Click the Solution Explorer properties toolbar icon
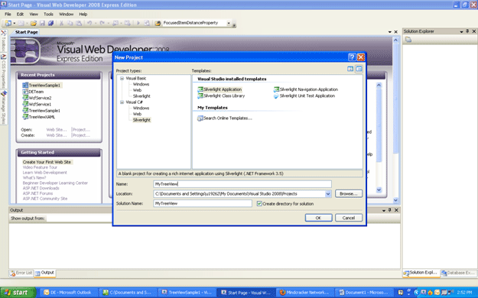 (x=408, y=40)
